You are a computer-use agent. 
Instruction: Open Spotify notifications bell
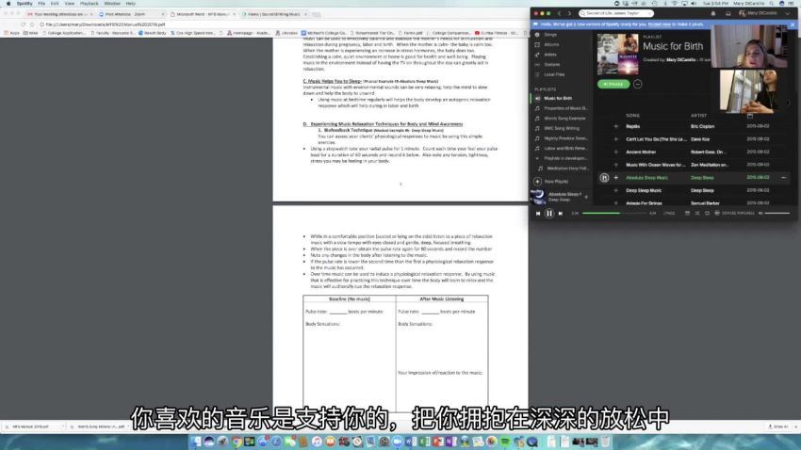point(713,13)
